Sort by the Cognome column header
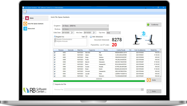The height and width of the screenshot is (106, 187). (92, 50)
